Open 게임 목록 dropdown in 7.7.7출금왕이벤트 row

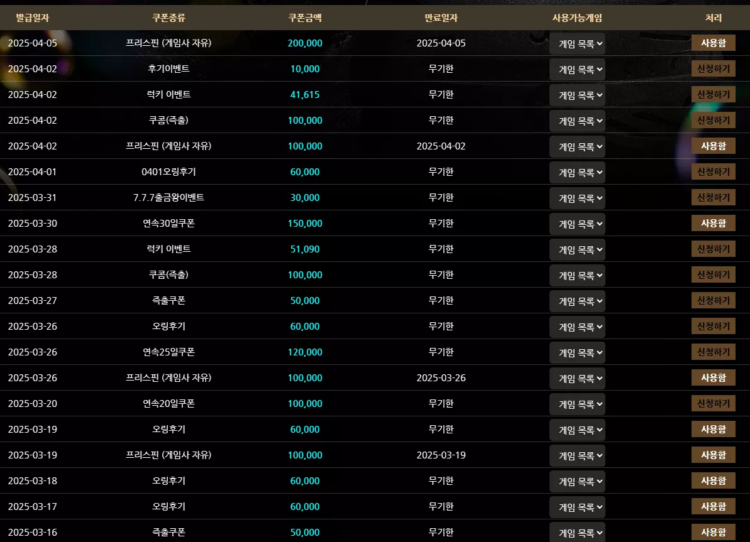[577, 198]
